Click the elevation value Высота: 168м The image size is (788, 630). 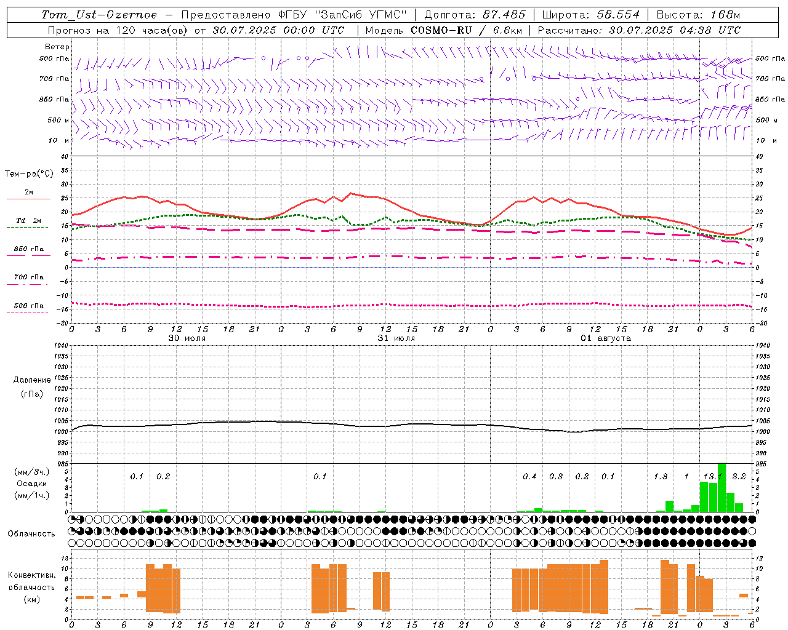(x=698, y=15)
